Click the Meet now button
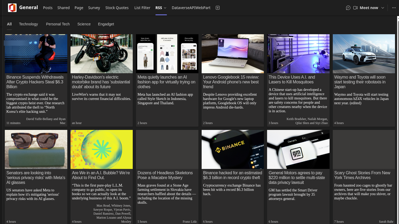Viewport: 399px width, 224px height. 369,8
